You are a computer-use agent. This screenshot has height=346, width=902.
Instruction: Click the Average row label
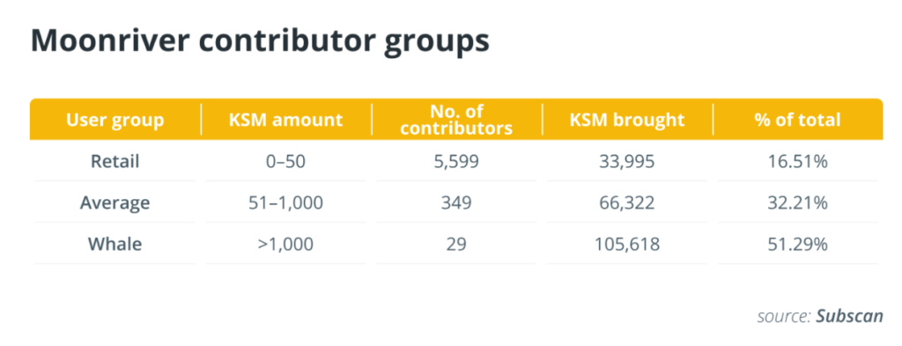[115, 202]
